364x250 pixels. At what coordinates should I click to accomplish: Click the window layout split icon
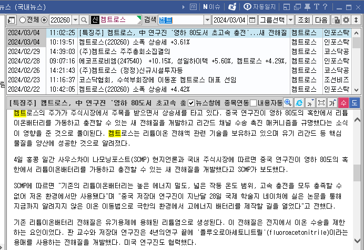(287, 7)
